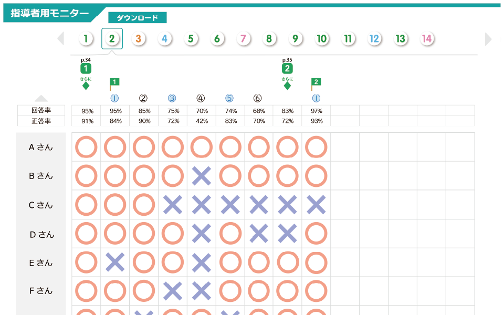This screenshot has height=315, width=504.
Task: Click the さらに diamond under p.35
Action: (x=287, y=86)
